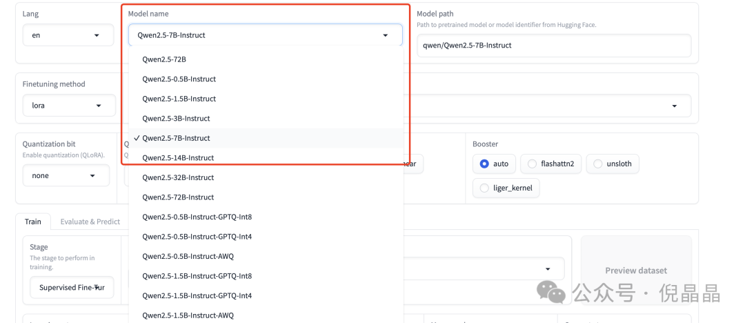Click the Preview dataset button

[636, 270]
